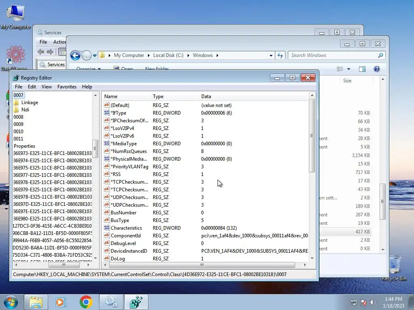This screenshot has width=414, height=310.
Task: Change view using Explorer views icon
Action: point(340,69)
